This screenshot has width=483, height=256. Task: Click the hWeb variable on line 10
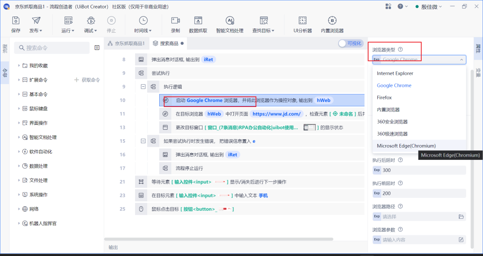(323, 100)
